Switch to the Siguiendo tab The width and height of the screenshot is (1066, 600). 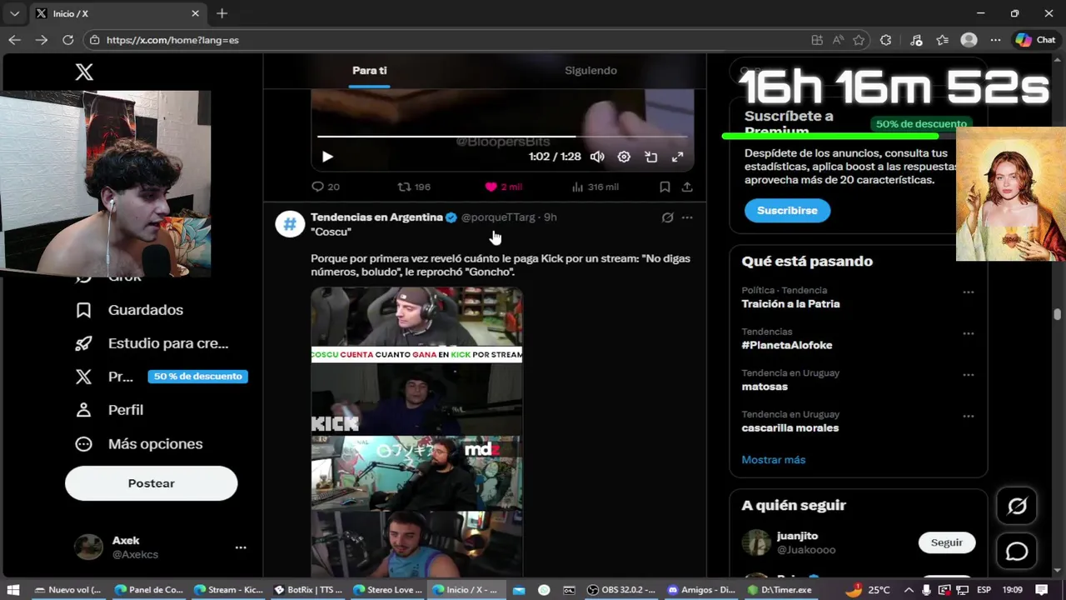click(x=590, y=71)
